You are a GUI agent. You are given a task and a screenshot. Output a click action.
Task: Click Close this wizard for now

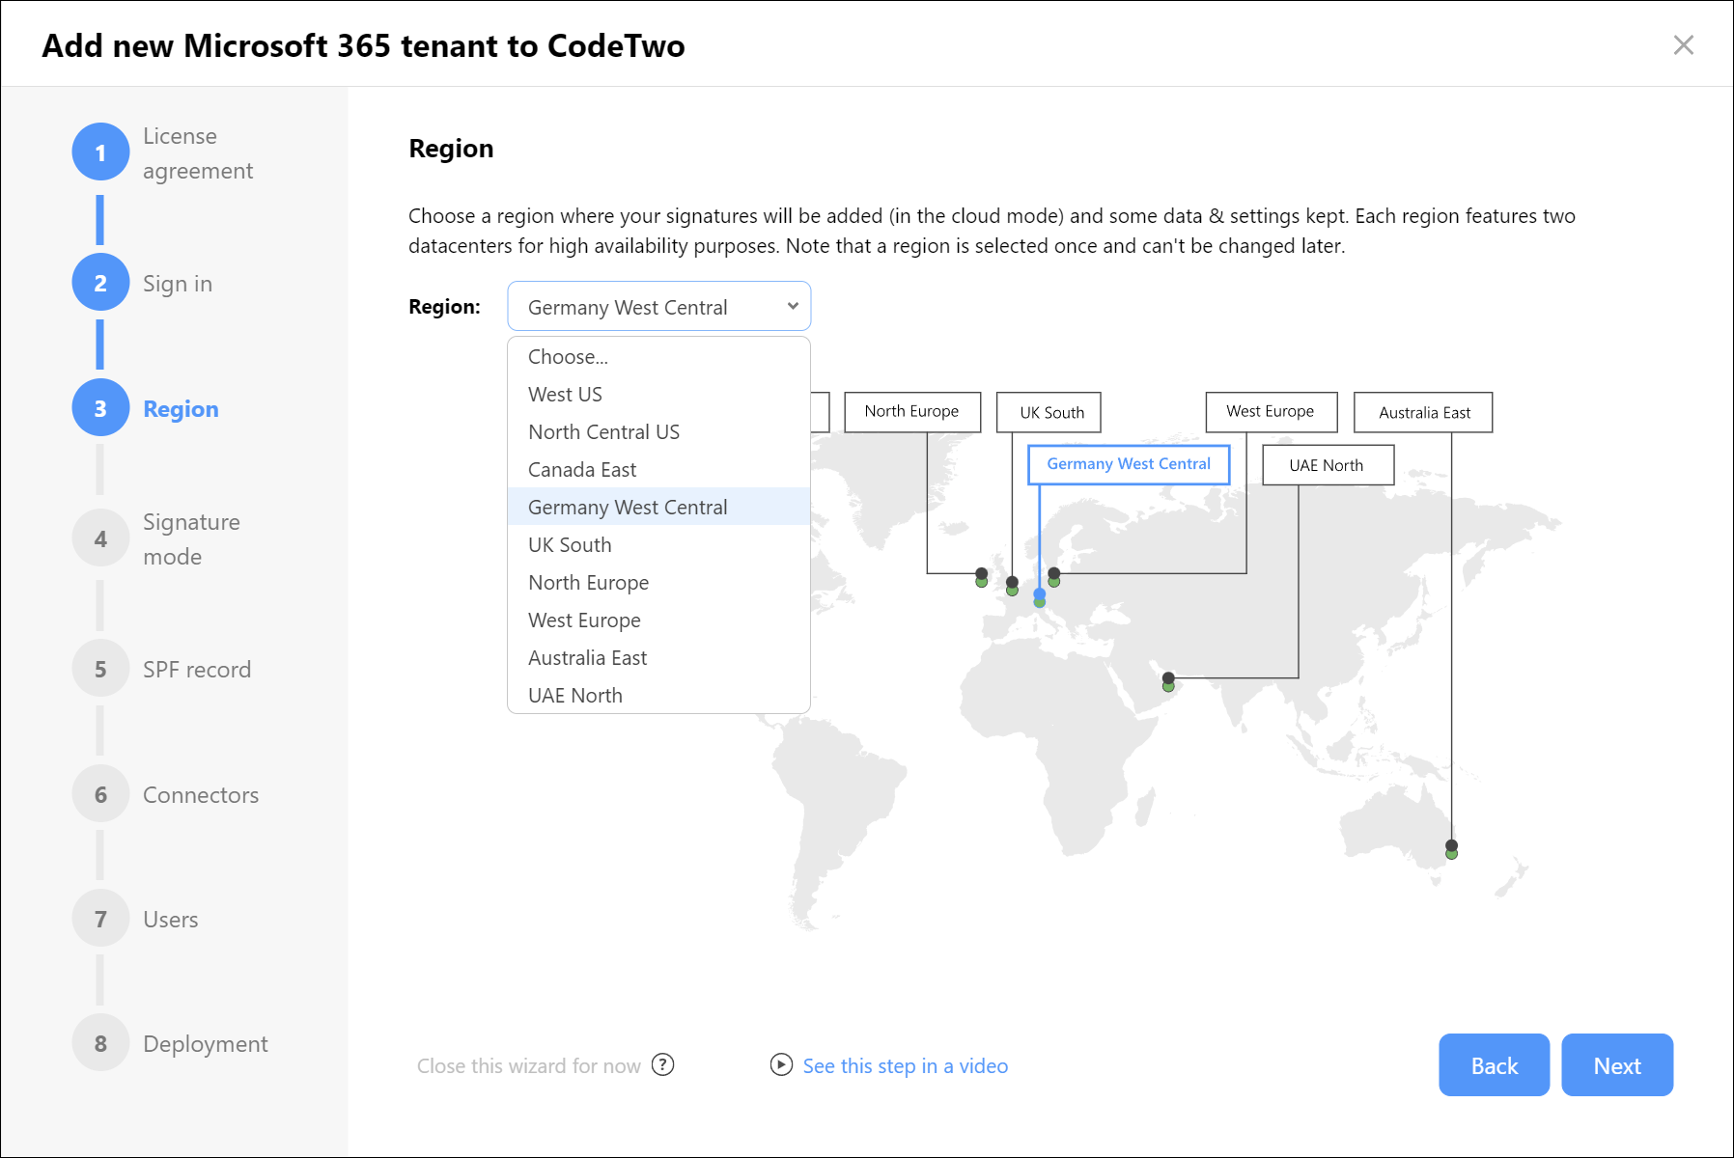(529, 1065)
